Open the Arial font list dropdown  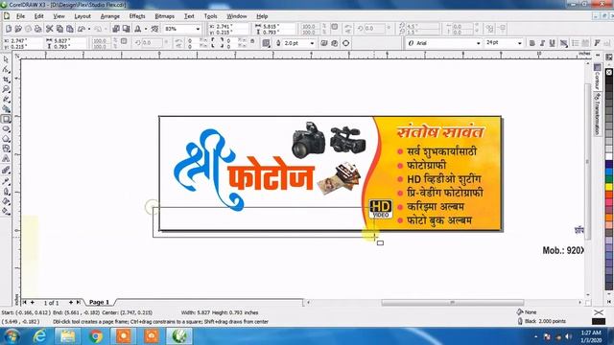pyautogui.click(x=478, y=43)
